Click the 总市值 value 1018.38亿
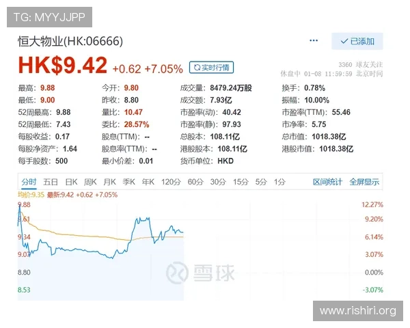410x328 pixels. [329, 137]
